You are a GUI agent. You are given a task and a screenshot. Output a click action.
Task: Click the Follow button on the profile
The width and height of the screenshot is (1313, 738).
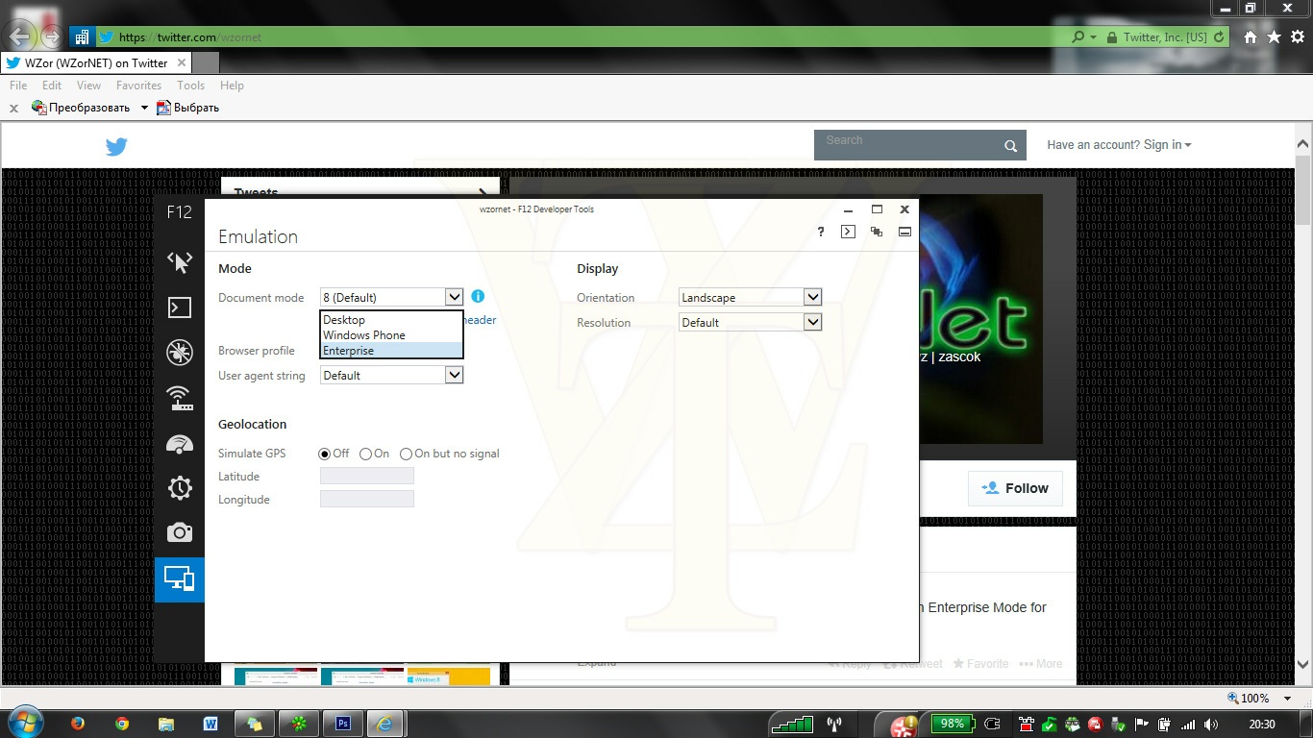[x=1015, y=488]
